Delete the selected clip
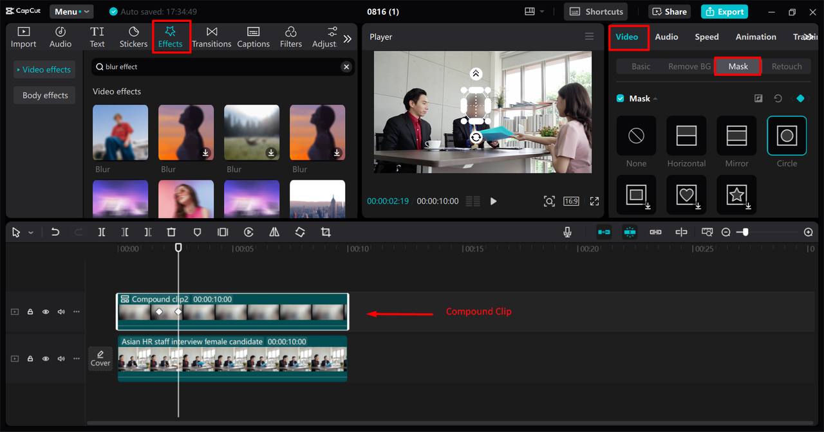 coord(171,232)
